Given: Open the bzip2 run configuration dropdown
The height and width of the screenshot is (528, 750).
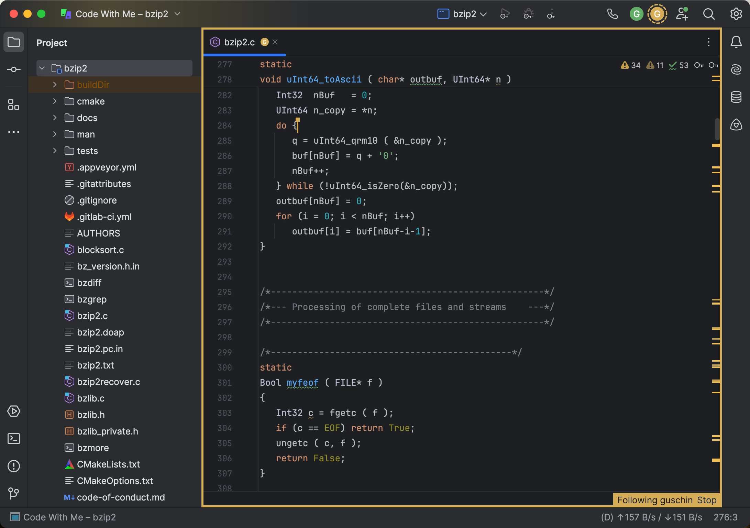Looking at the screenshot, I should coord(462,14).
